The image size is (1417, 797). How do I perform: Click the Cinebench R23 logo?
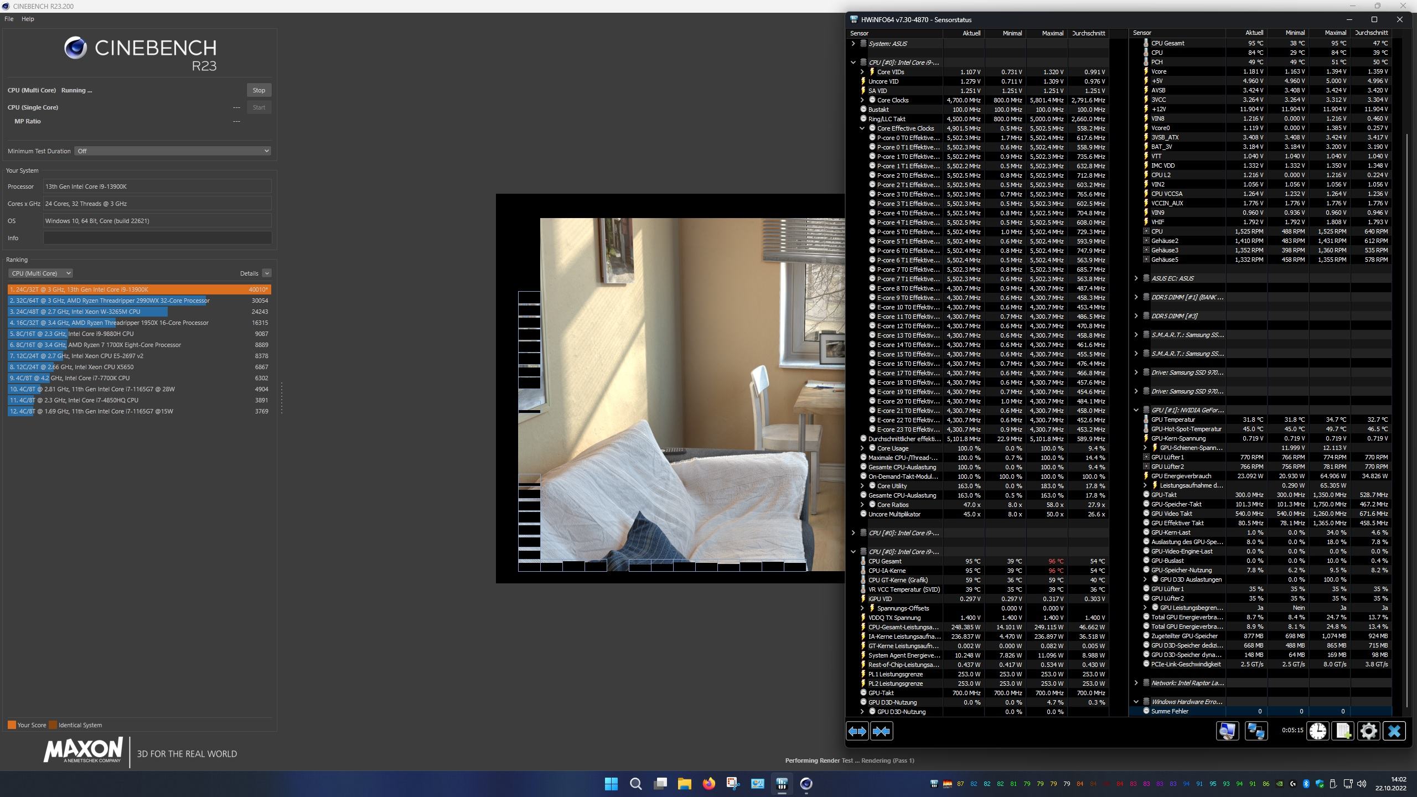(140, 54)
